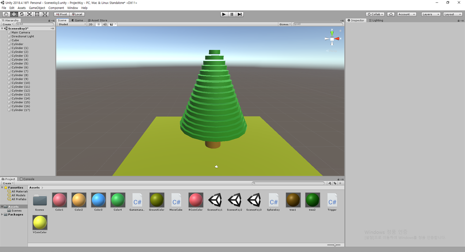Expand the Packages folder
The width and height of the screenshot is (465, 252).
point(3,215)
